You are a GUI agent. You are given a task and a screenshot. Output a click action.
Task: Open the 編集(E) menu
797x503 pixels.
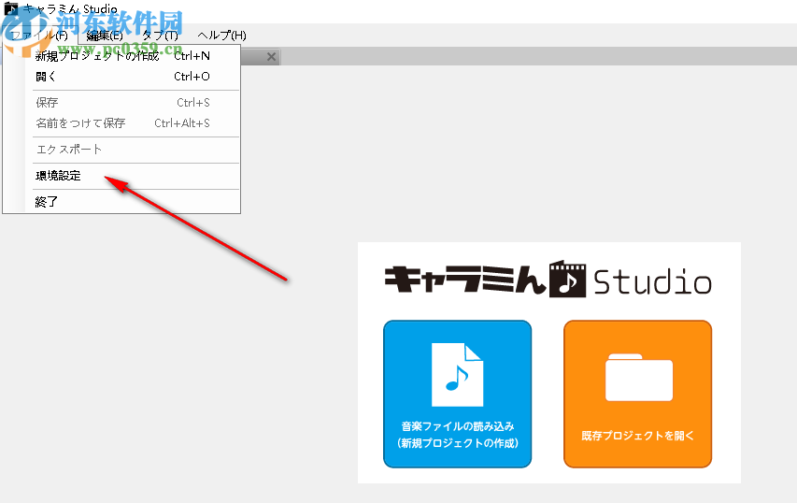click(x=105, y=36)
